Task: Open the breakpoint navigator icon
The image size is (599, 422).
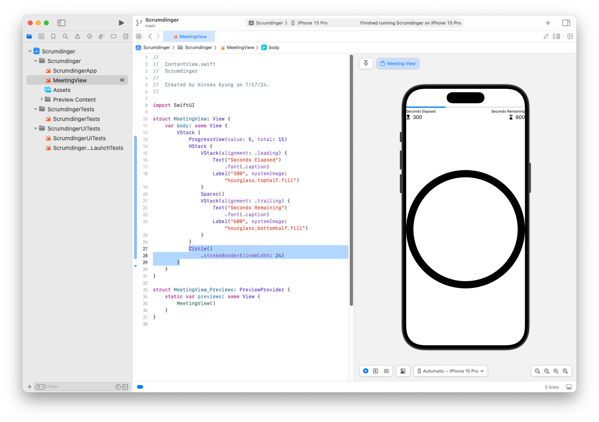Action: pos(114,36)
